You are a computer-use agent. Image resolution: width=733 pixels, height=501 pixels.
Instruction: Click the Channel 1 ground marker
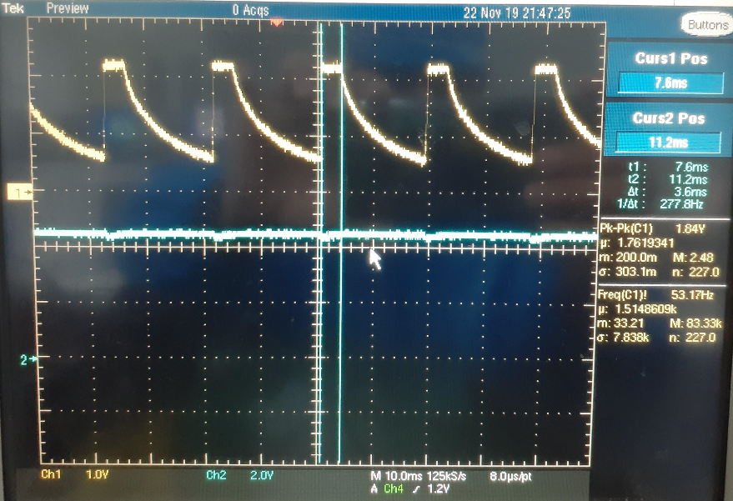(x=19, y=192)
